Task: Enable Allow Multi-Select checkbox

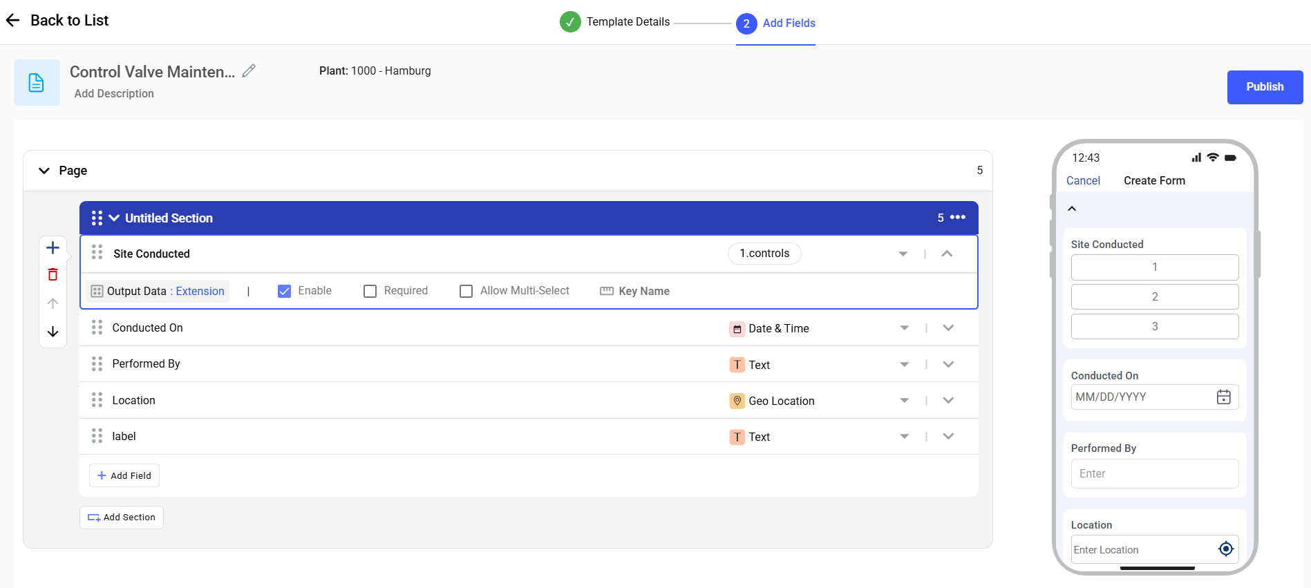Action: 466,291
